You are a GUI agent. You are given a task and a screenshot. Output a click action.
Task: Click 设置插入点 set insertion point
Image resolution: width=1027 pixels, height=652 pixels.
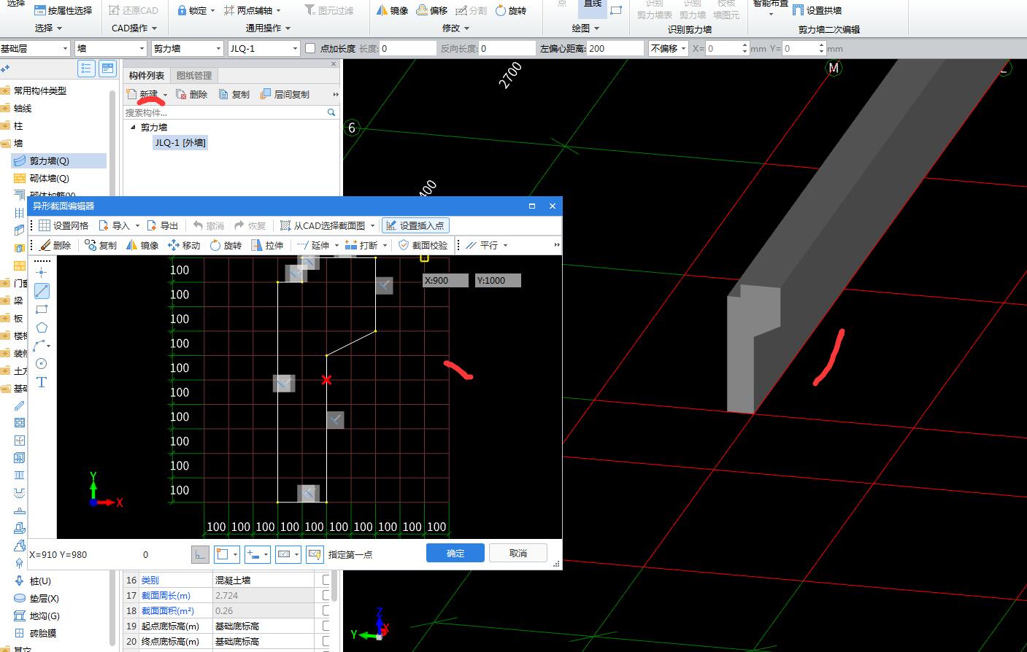click(x=415, y=225)
